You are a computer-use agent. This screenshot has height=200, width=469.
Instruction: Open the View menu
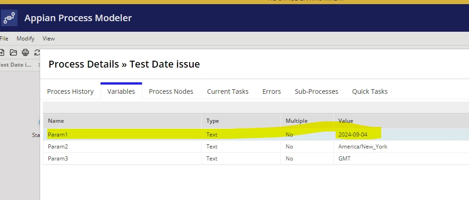(x=48, y=39)
